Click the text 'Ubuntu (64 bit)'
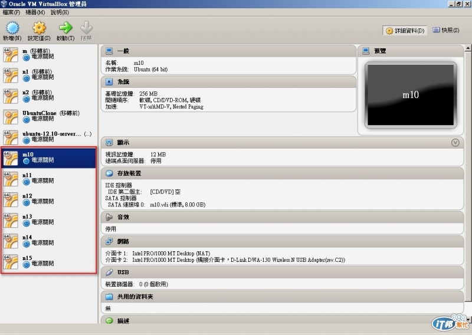Image resolution: width=472 pixels, height=335 pixels. pyautogui.click(x=150, y=69)
